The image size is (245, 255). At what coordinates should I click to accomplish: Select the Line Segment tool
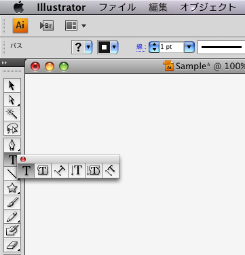pyautogui.click(x=10, y=173)
